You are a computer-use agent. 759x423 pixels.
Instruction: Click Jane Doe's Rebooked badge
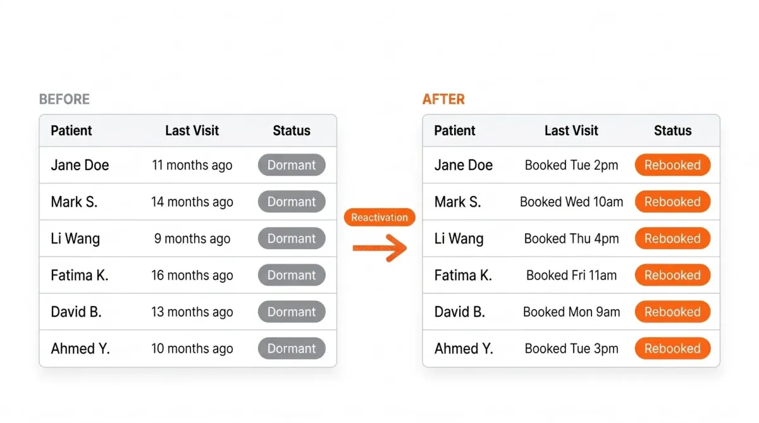(672, 165)
